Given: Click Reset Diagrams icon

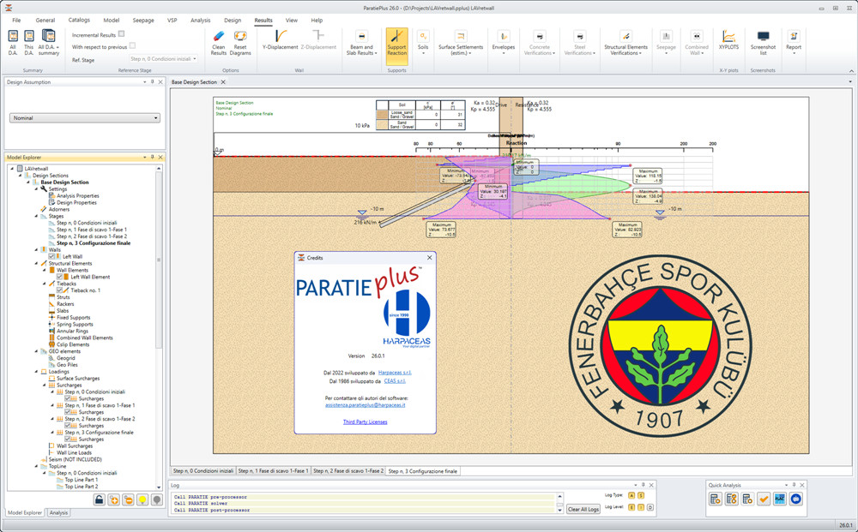Looking at the screenshot, I should pyautogui.click(x=240, y=36).
